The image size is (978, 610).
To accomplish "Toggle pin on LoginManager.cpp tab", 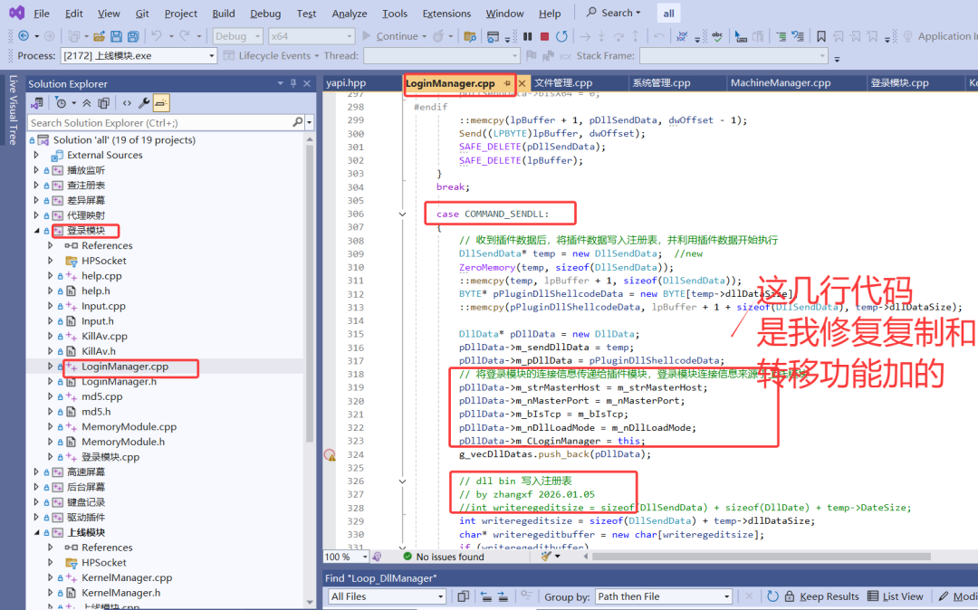I will [507, 83].
